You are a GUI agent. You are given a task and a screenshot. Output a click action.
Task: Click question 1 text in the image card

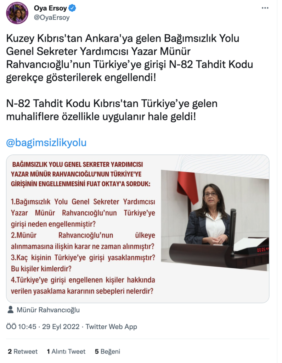(x=83, y=213)
